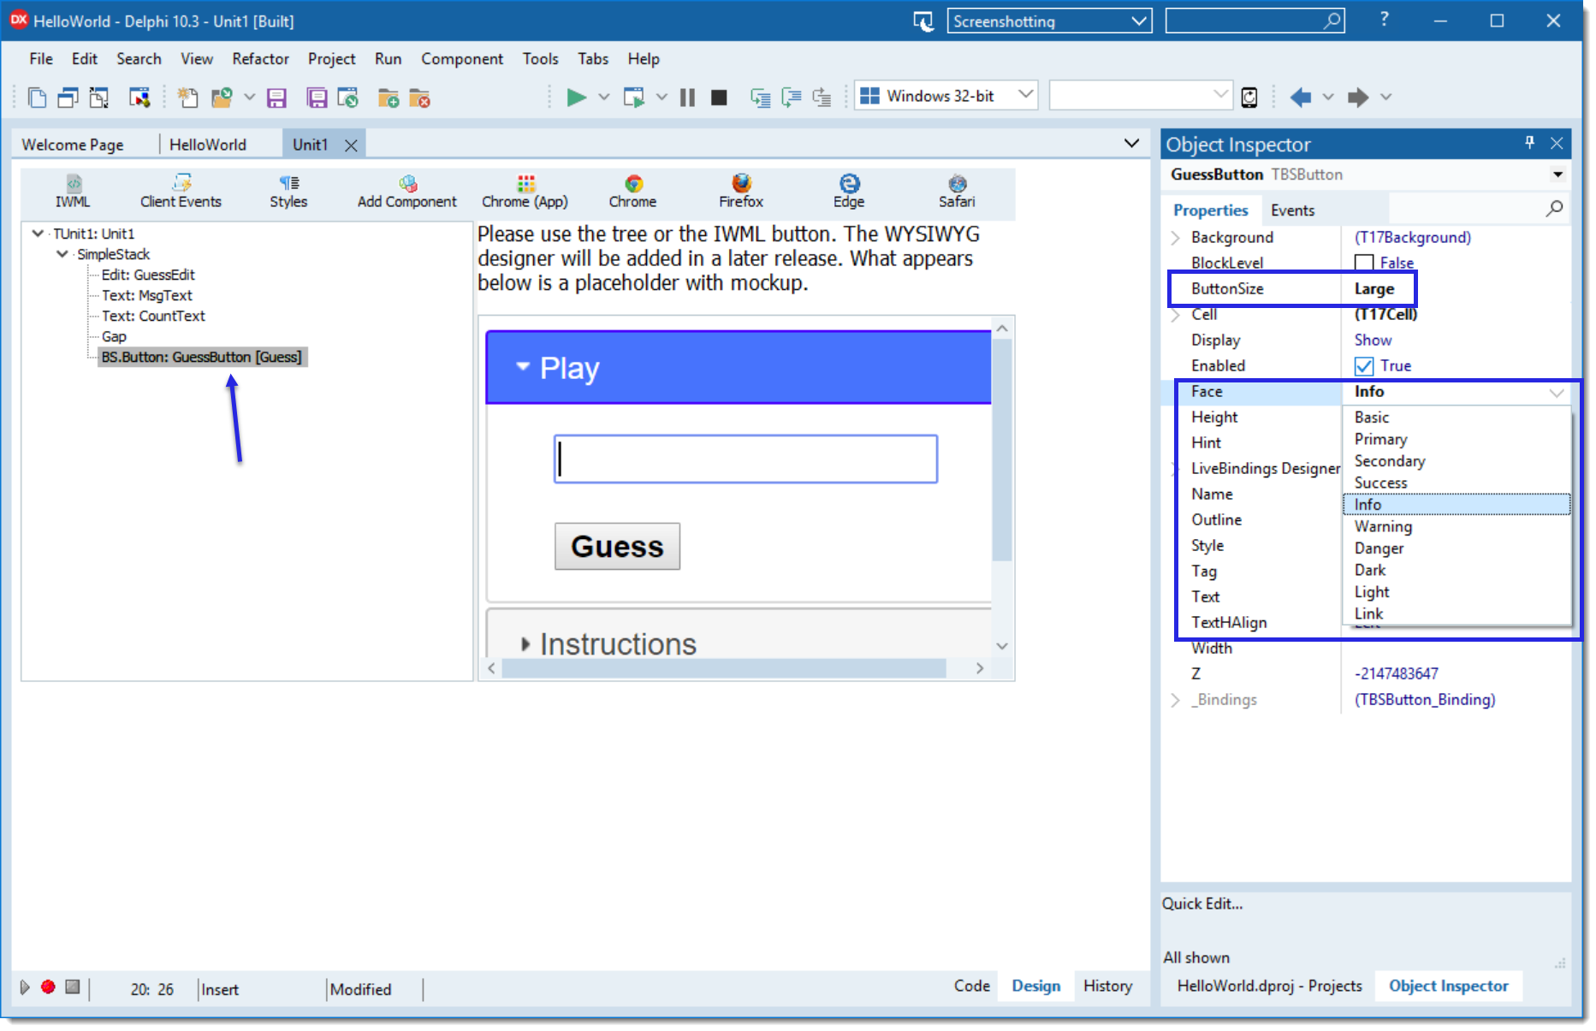Open the Windows 32-bit platform dropdown
Viewport: 1596px width, 1031px height.
point(1025,95)
